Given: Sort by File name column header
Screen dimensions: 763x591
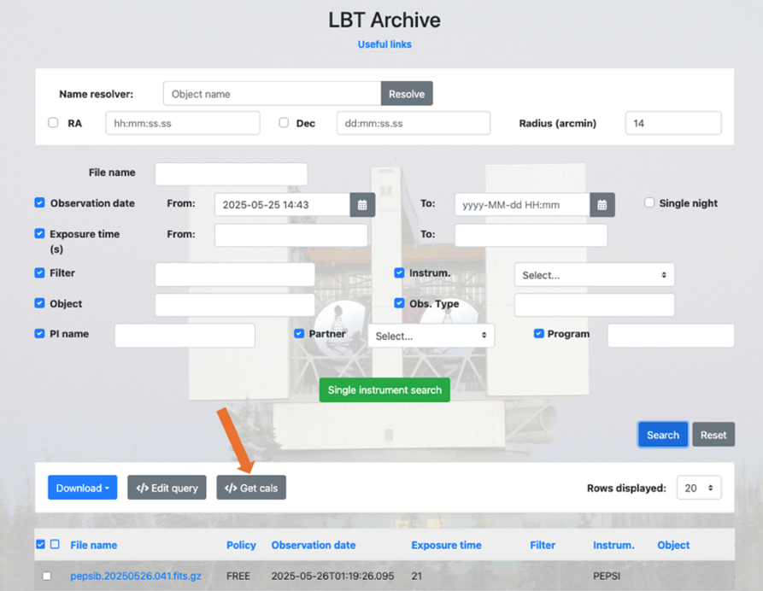Looking at the screenshot, I should tap(93, 545).
